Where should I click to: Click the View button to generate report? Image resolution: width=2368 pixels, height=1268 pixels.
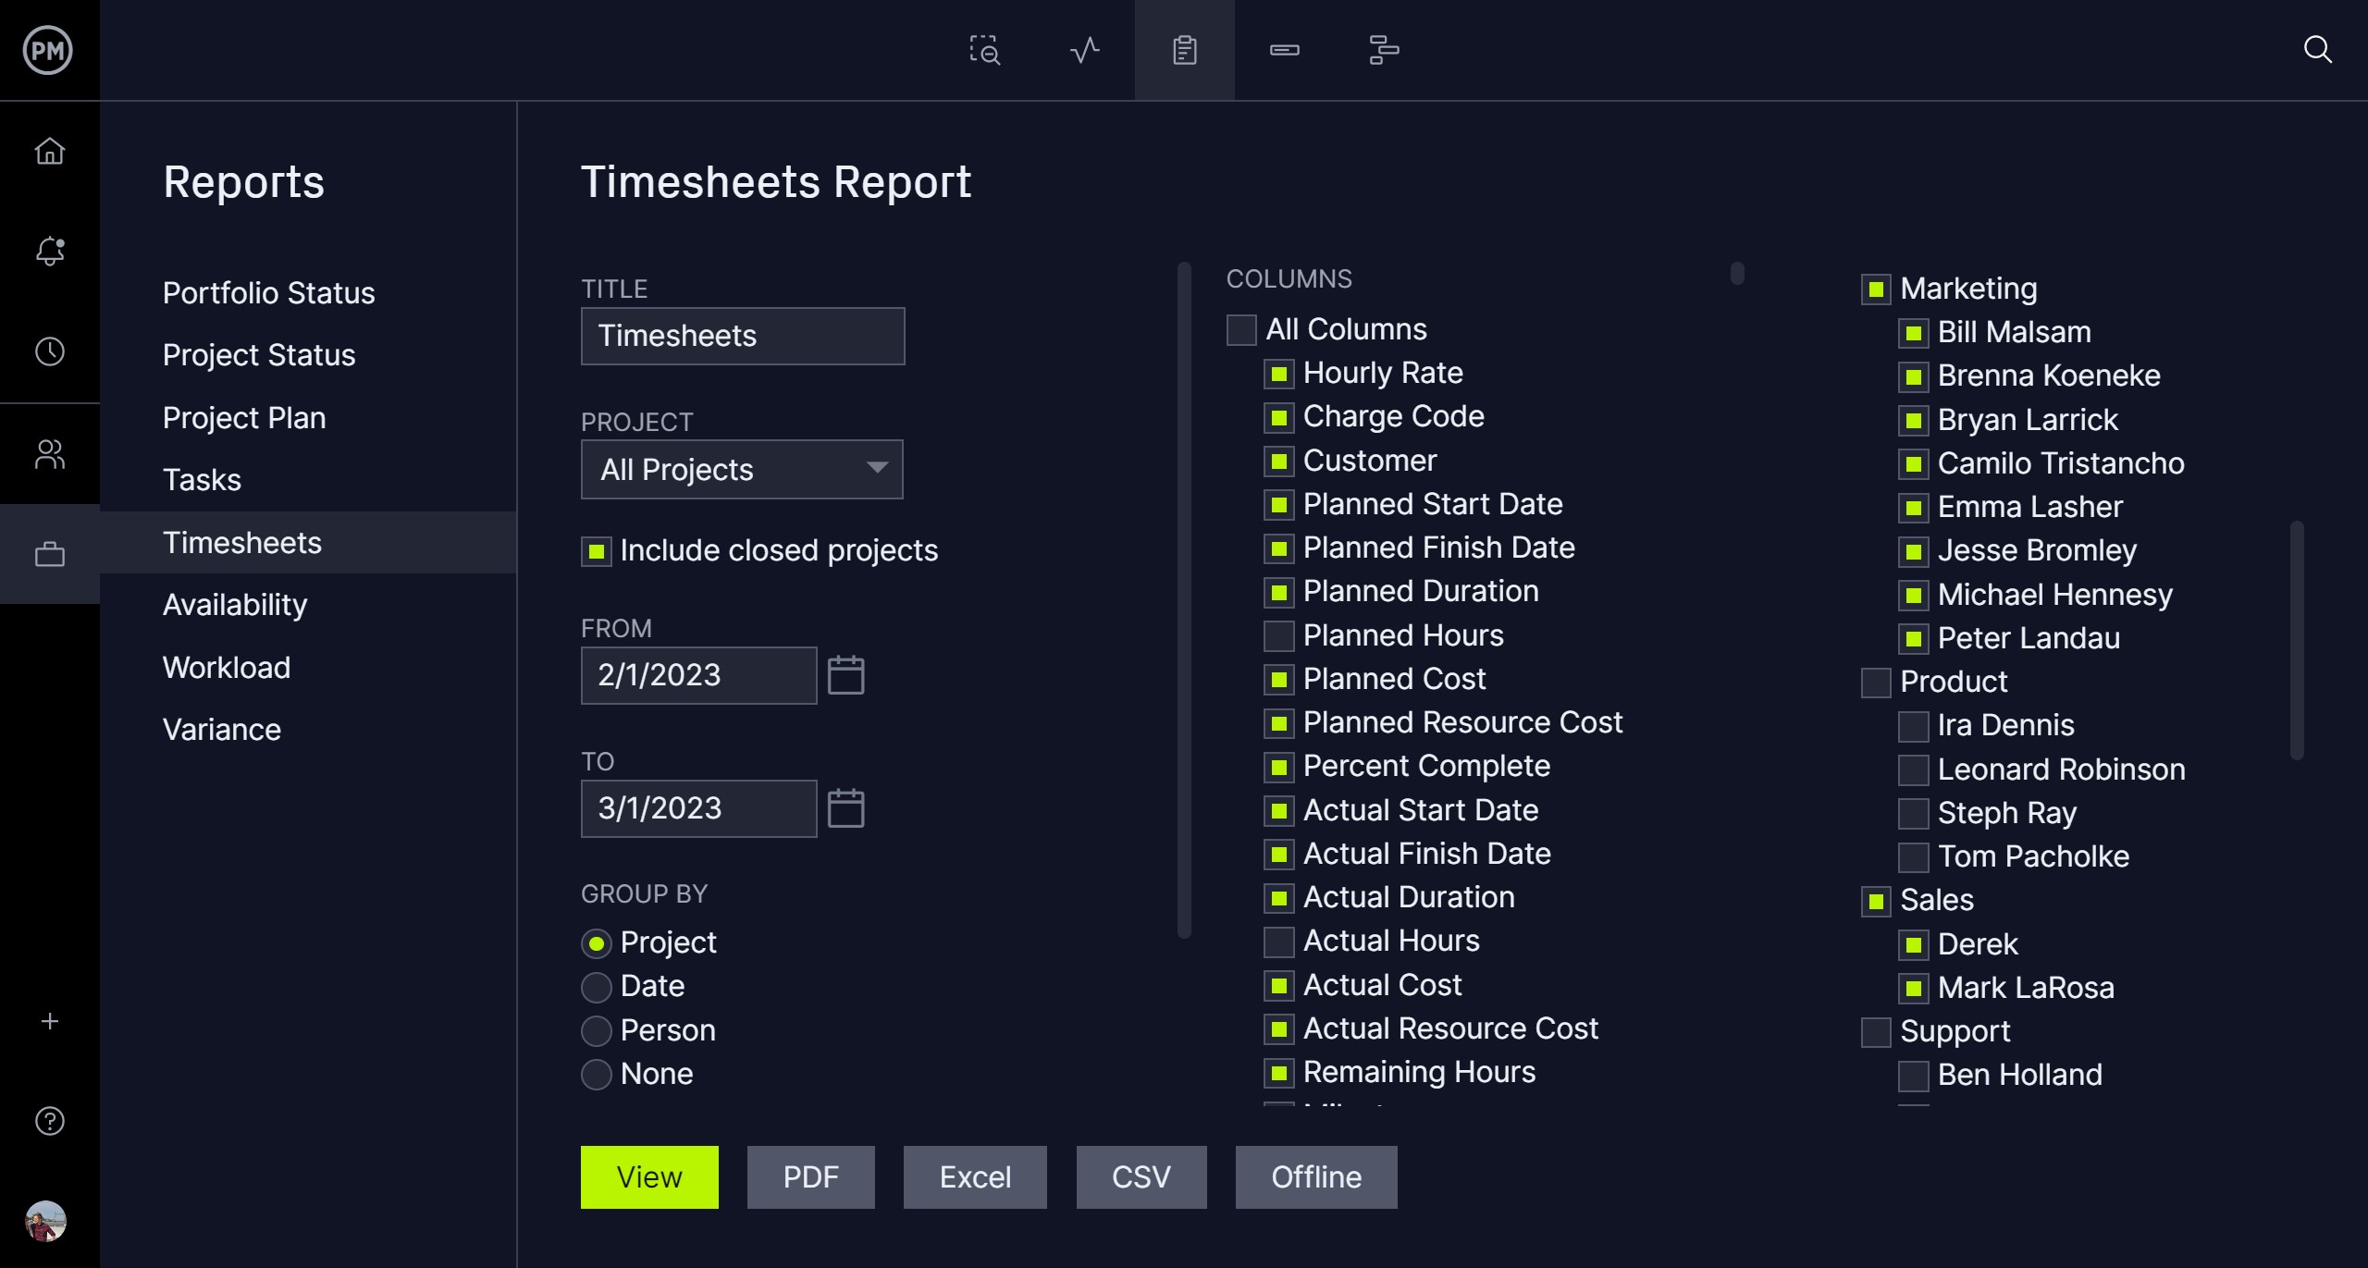pos(648,1176)
